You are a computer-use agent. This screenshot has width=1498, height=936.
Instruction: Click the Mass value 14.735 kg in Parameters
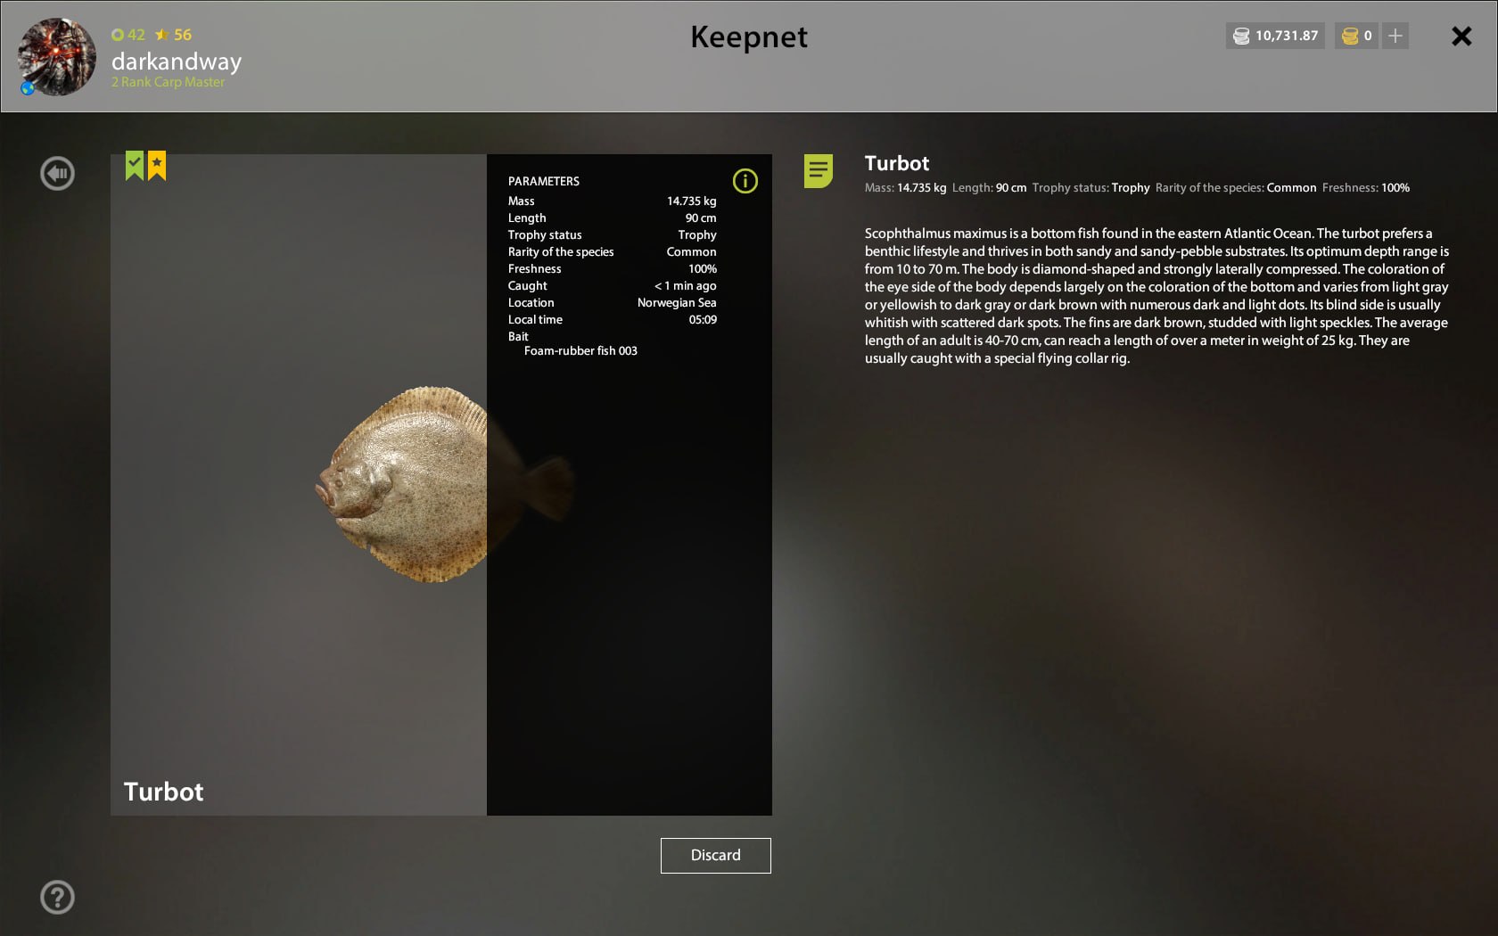[x=692, y=201]
